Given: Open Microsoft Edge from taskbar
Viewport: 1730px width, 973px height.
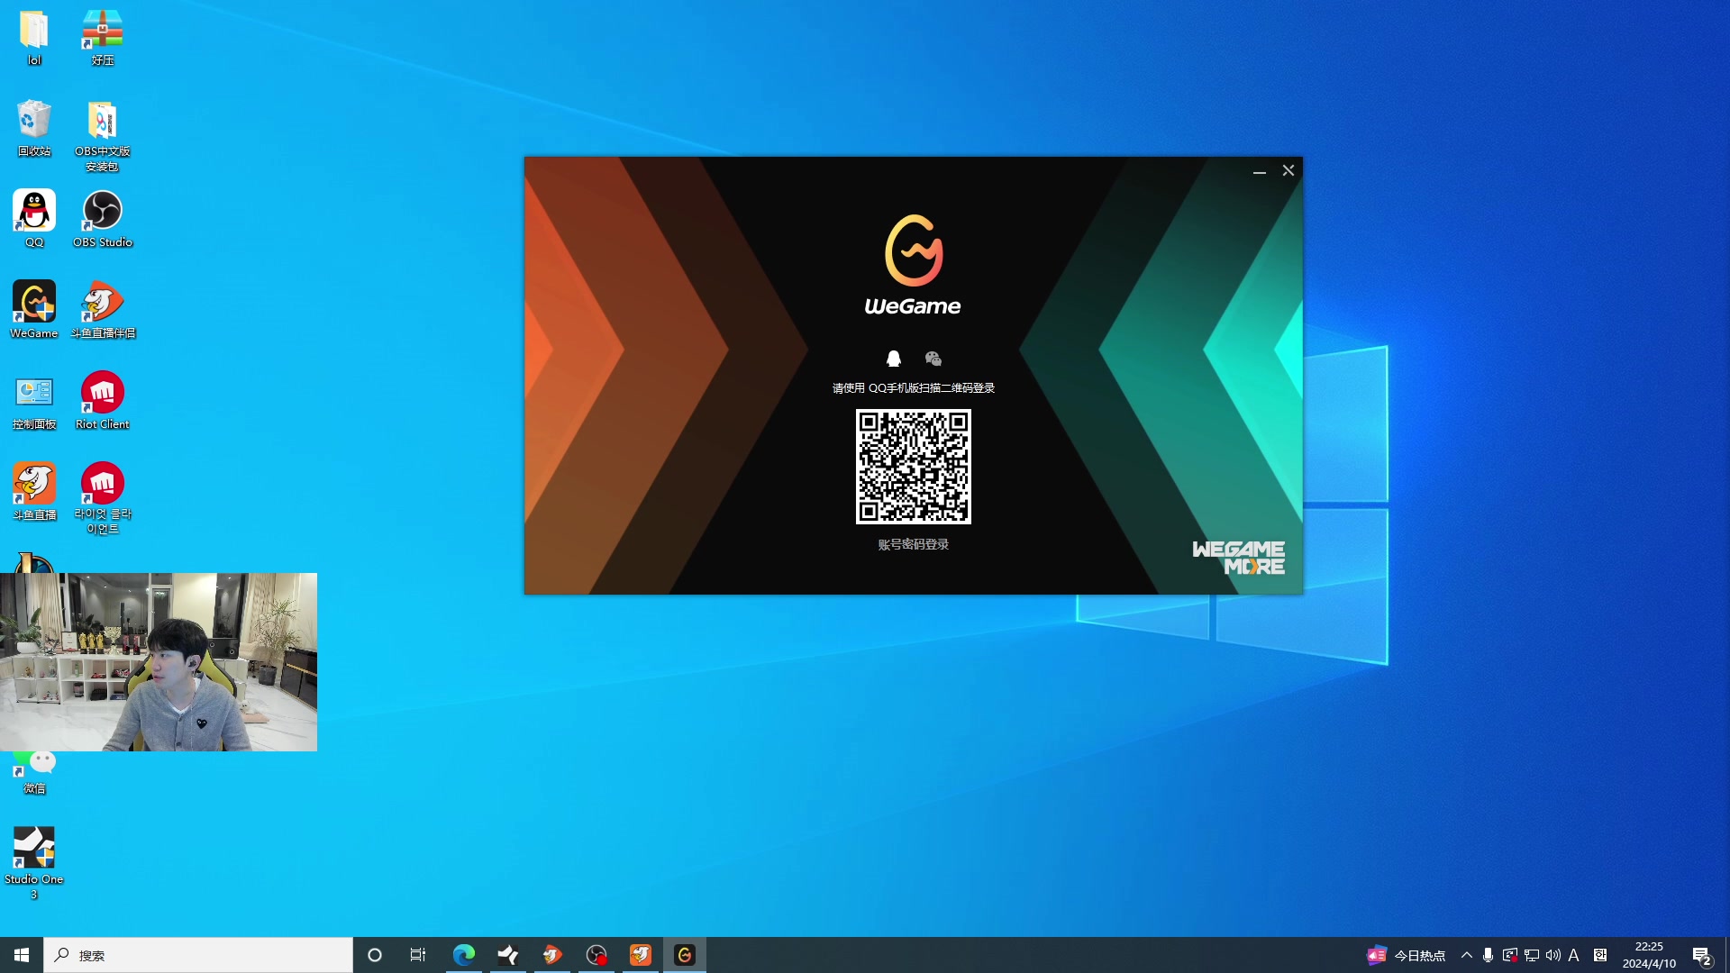Looking at the screenshot, I should 463,955.
